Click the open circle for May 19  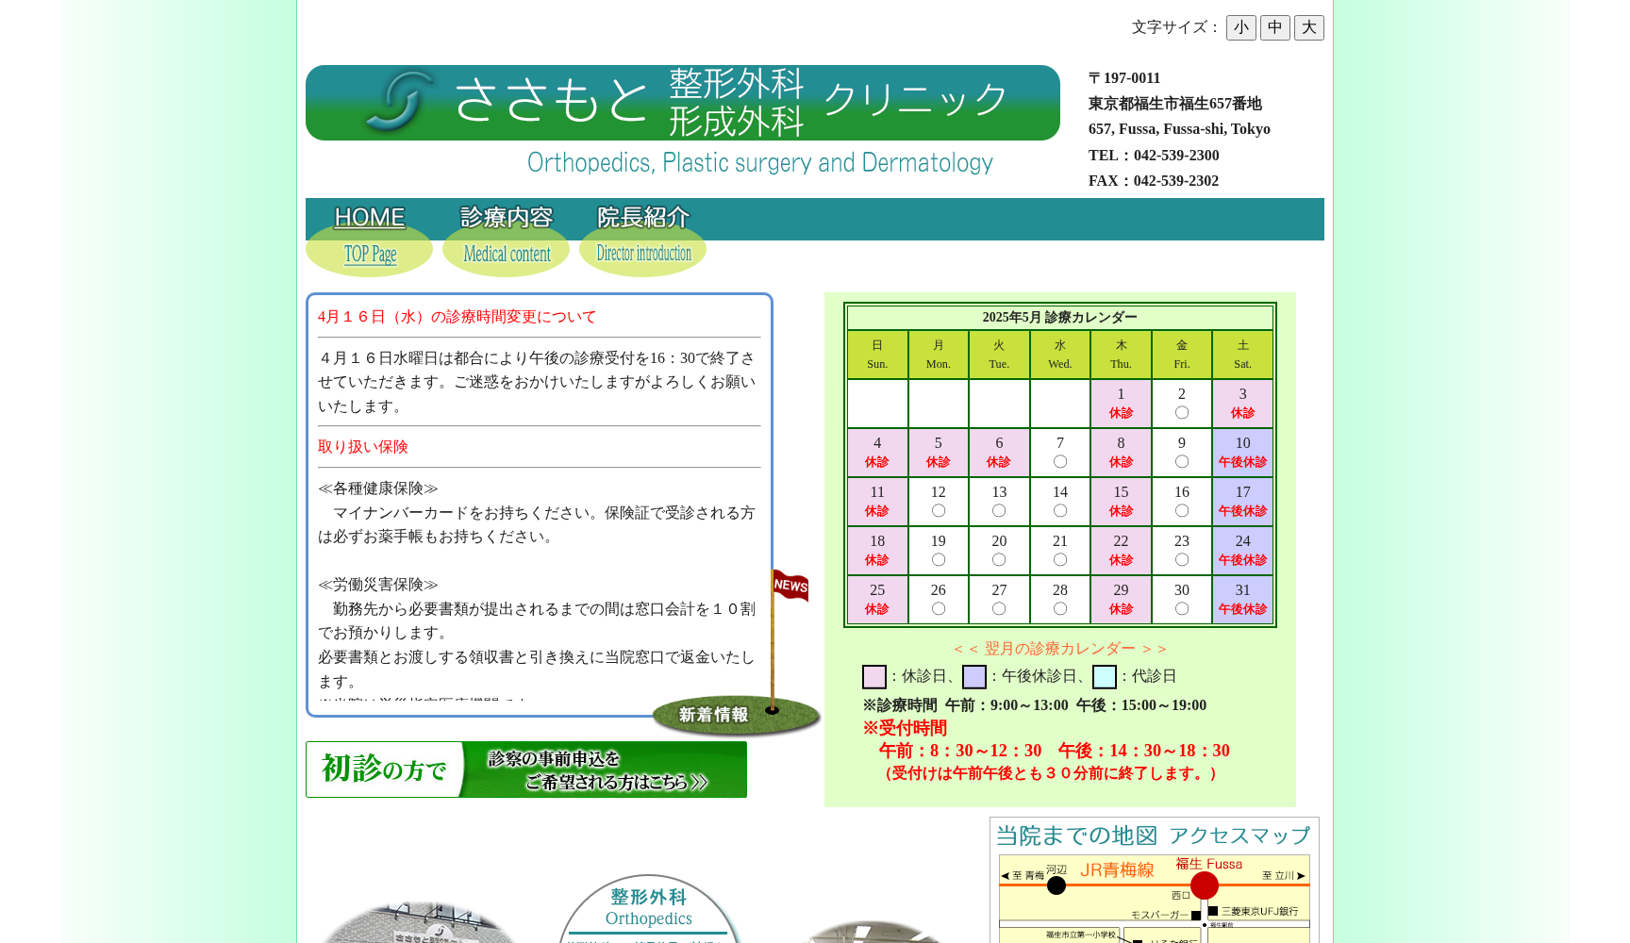939,560
